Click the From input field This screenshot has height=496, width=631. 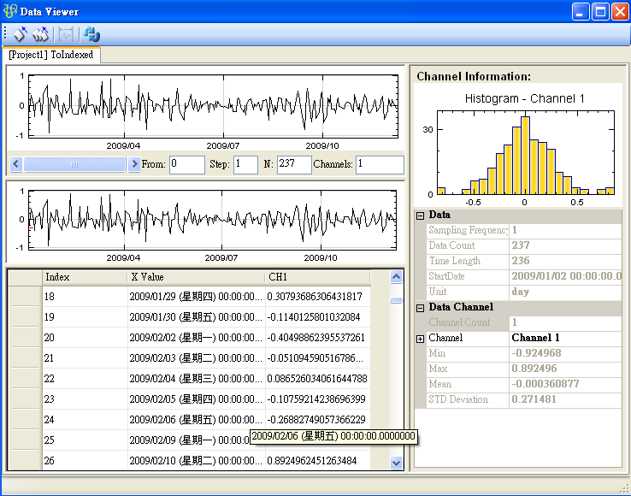pyautogui.click(x=186, y=164)
